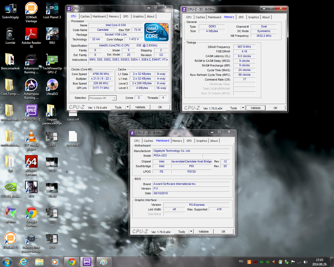Open Internet Explorer in taskbar
This screenshot has height=267, width=334.
click(23, 262)
